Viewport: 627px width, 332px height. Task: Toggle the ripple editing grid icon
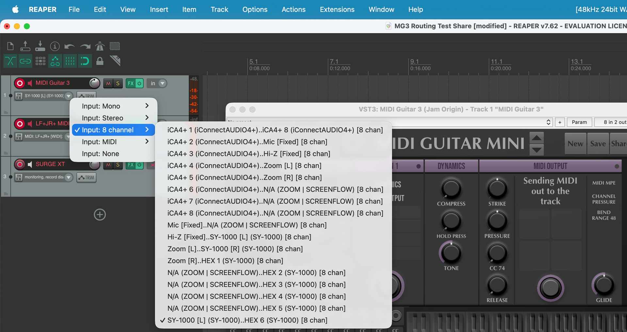[40, 61]
